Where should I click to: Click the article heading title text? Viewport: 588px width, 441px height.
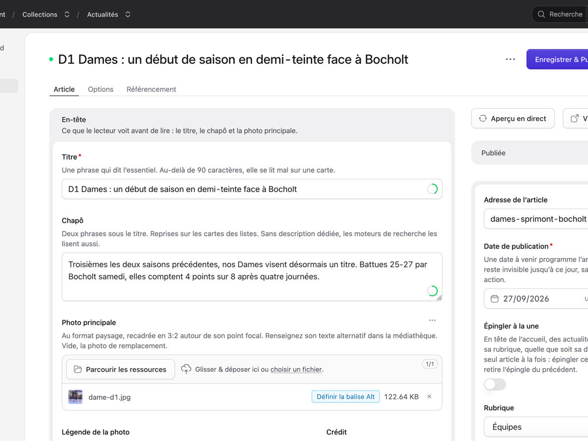click(233, 59)
